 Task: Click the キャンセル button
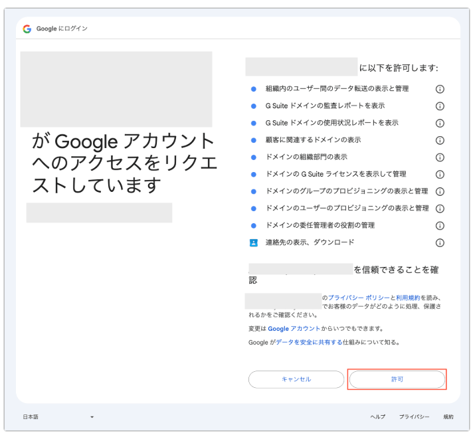tap(296, 379)
